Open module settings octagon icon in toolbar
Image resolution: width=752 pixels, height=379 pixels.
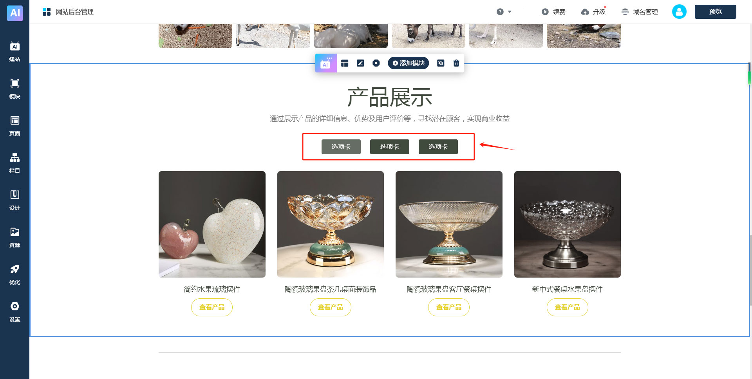click(376, 63)
